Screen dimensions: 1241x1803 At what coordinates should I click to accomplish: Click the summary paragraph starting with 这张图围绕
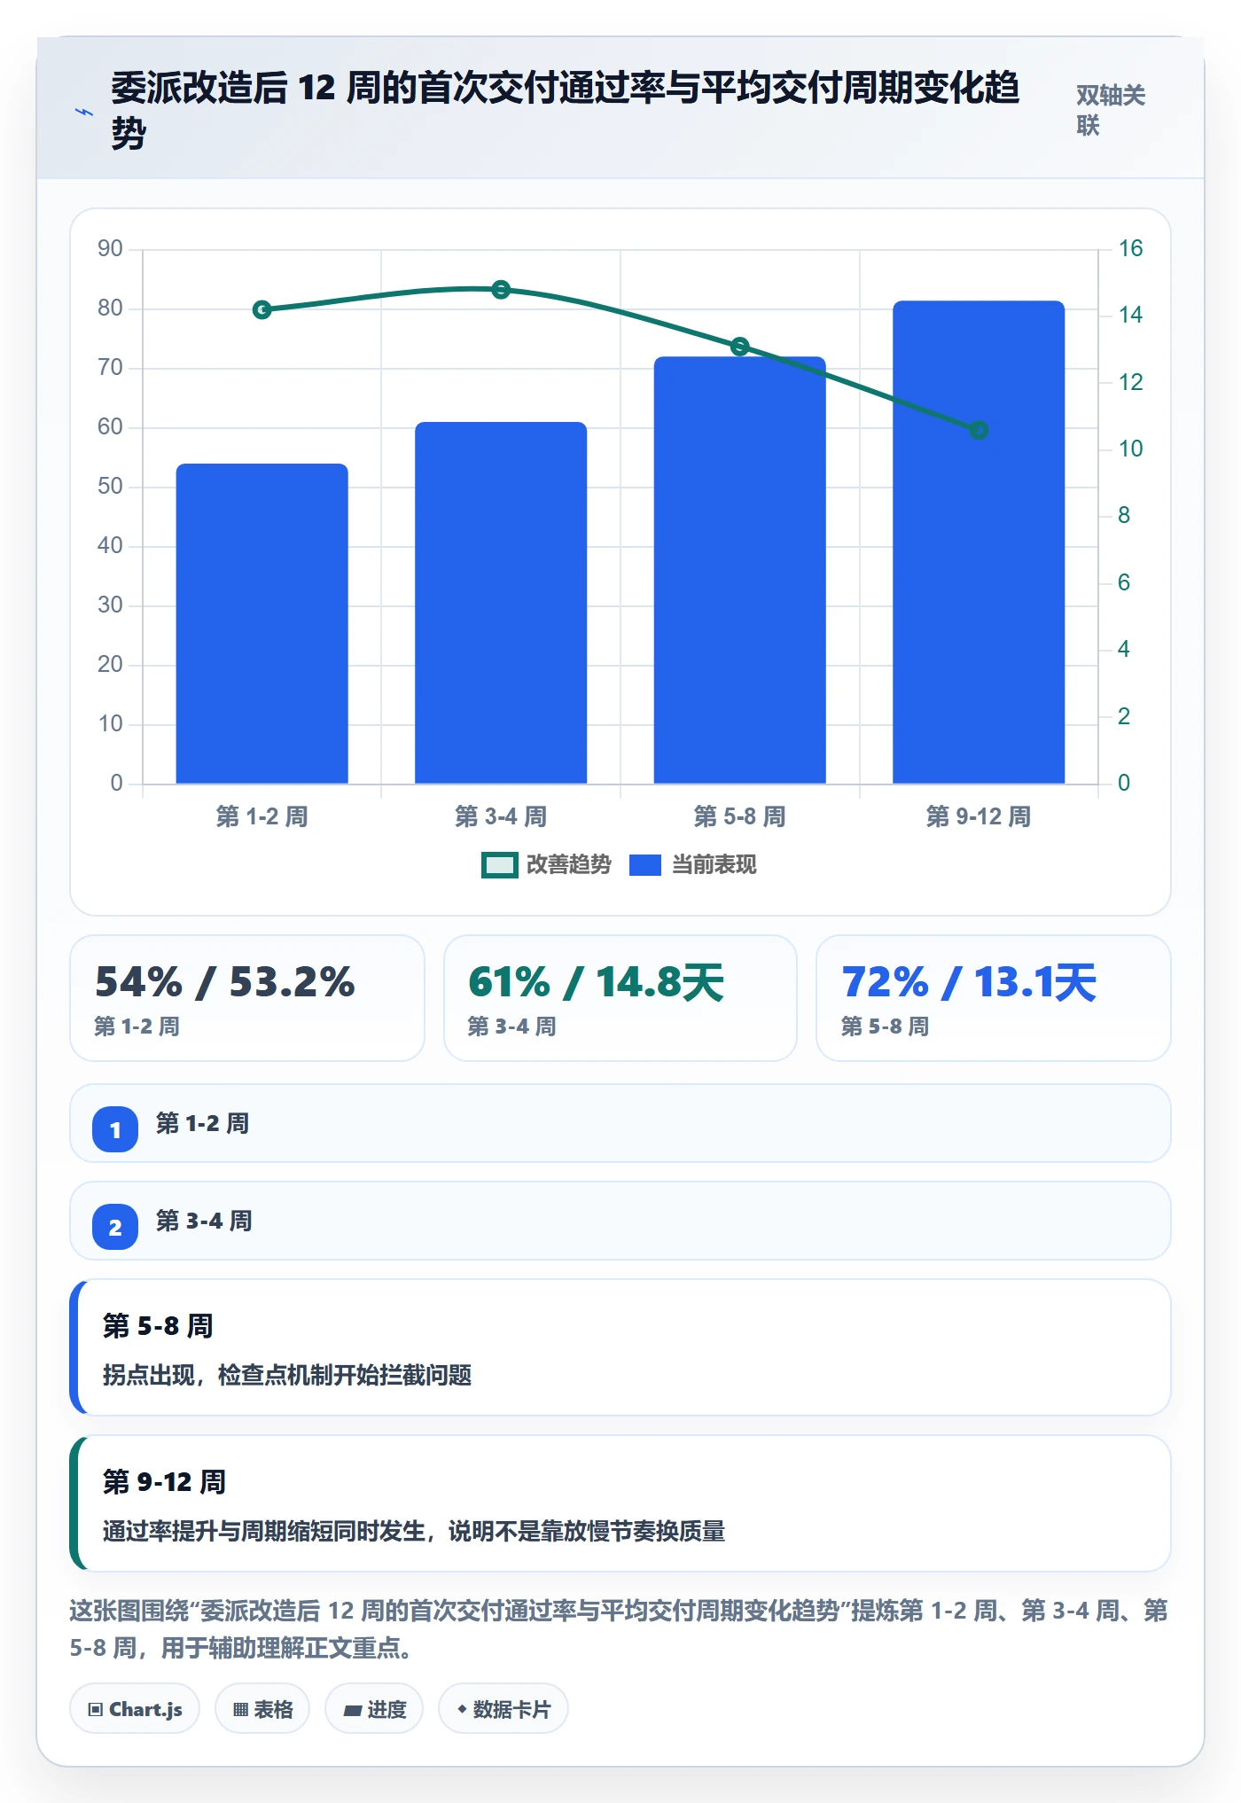pyautogui.click(x=619, y=1629)
